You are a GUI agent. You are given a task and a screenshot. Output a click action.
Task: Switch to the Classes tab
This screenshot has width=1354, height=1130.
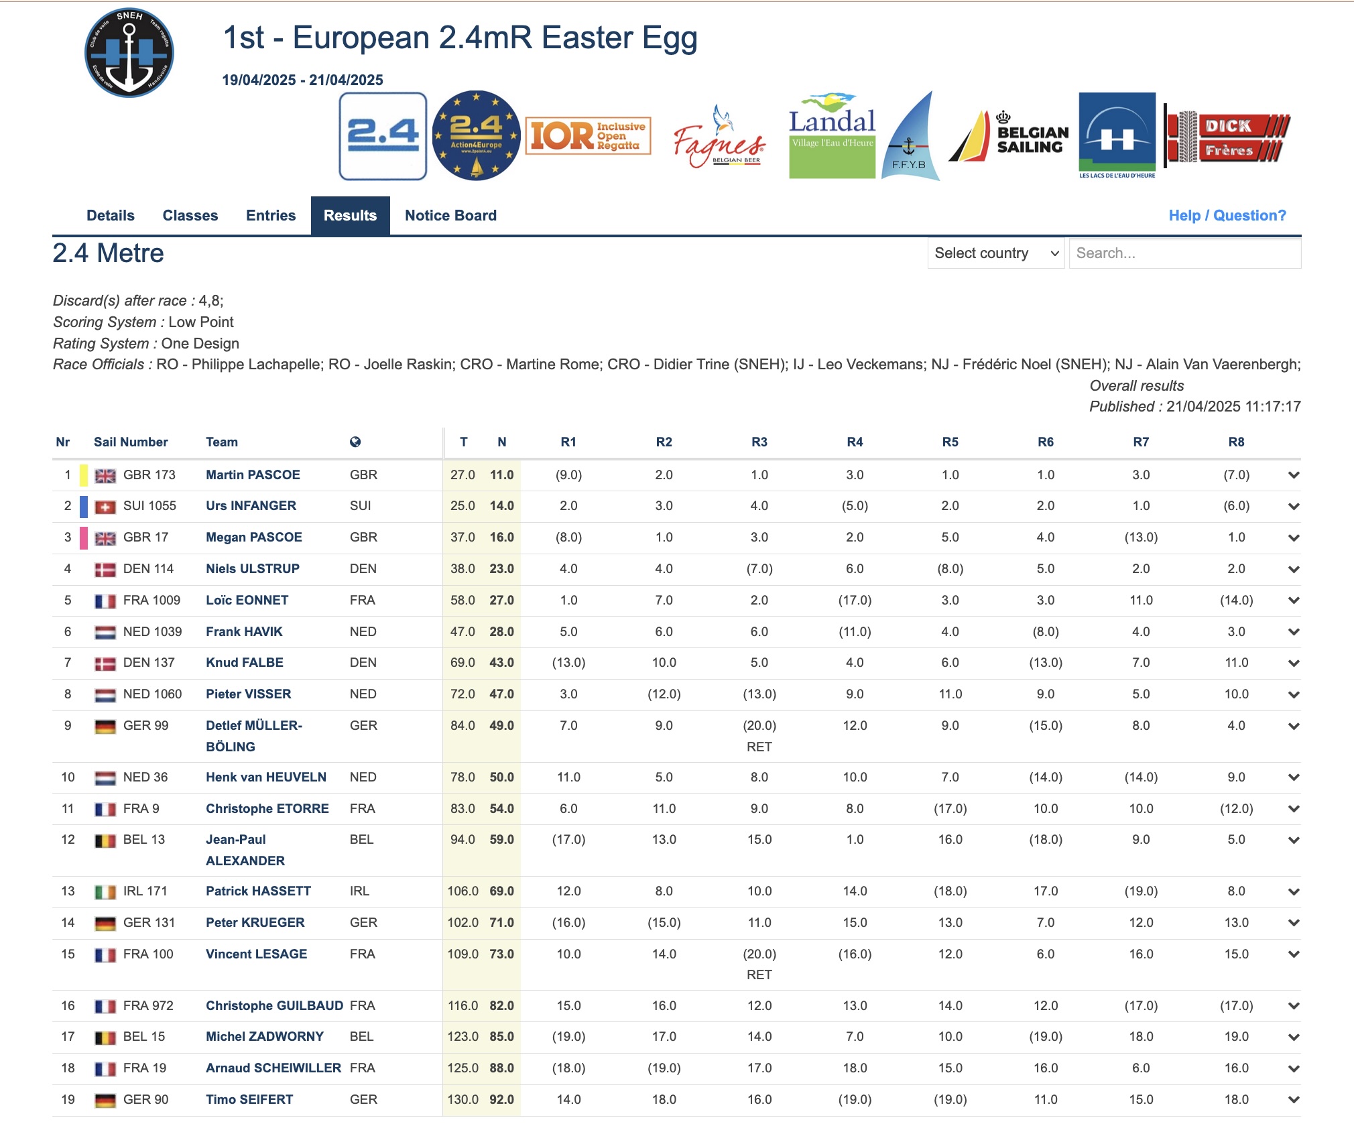point(190,215)
